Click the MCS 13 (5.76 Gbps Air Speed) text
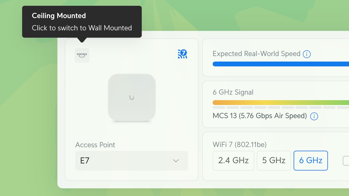349x196 pixels. tap(260, 116)
